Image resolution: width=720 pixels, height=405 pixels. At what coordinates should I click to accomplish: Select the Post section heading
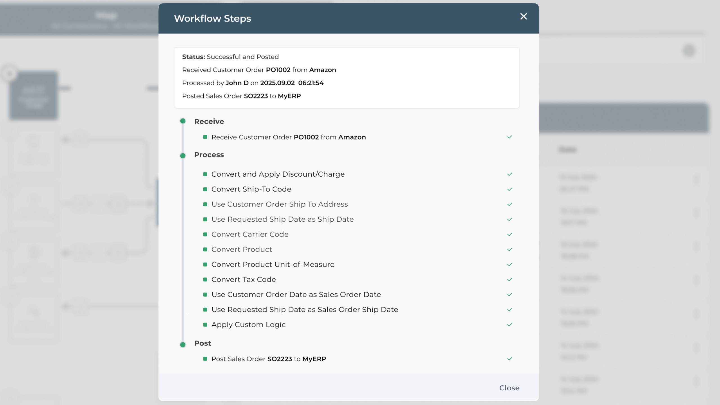pos(202,343)
